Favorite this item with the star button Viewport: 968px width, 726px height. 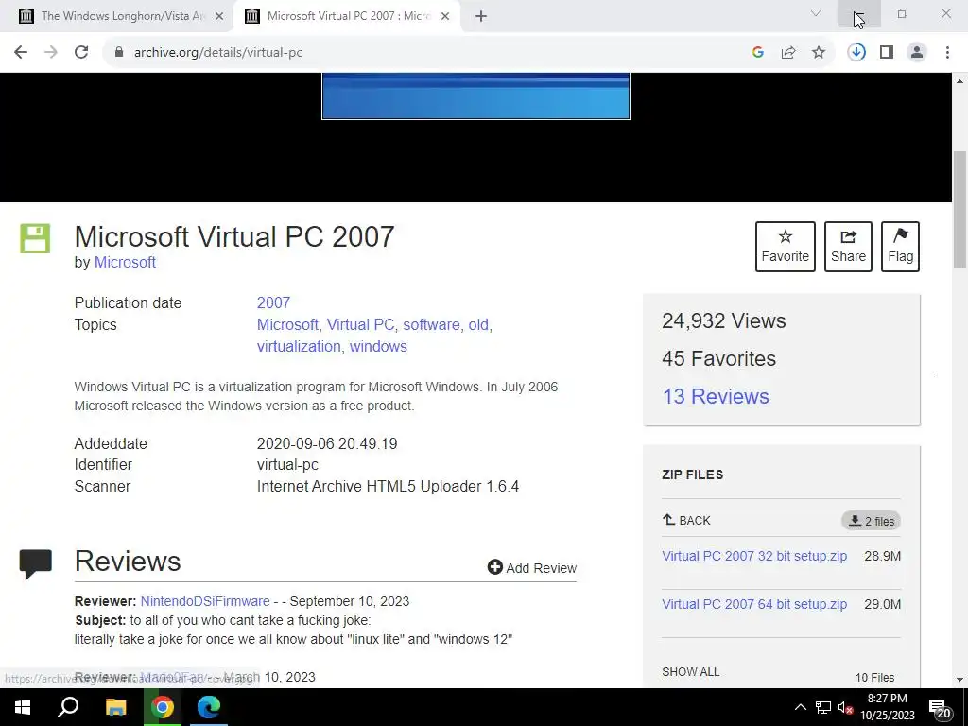786,247
